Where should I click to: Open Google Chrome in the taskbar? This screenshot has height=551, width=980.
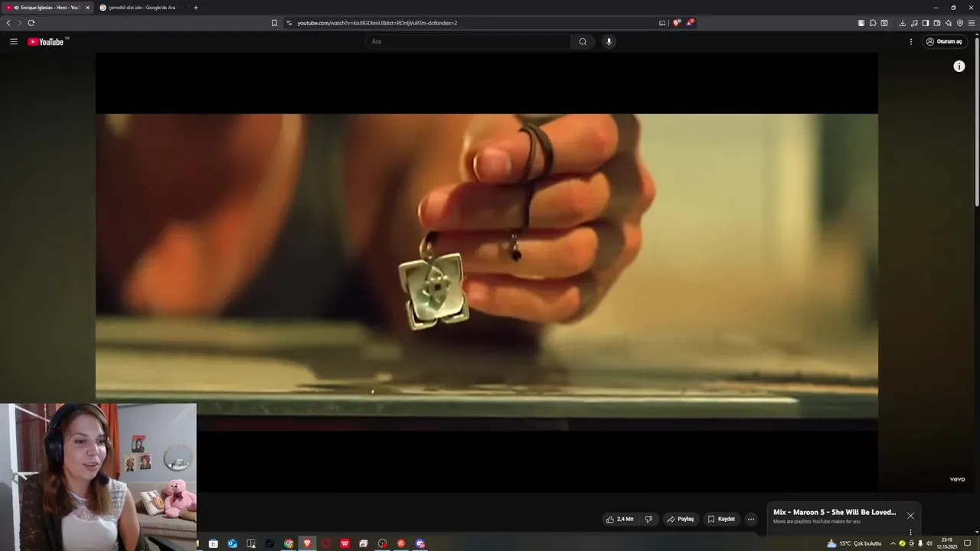289,543
